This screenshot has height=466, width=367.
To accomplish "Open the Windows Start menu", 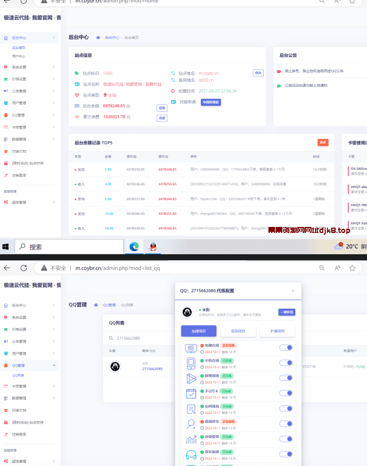I will tap(5, 247).
